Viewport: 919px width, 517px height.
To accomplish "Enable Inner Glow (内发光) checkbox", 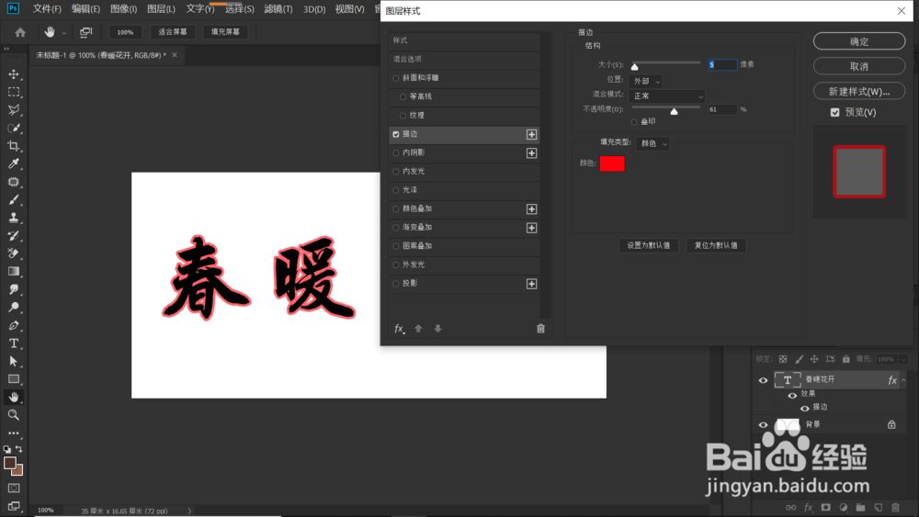I will coord(395,172).
